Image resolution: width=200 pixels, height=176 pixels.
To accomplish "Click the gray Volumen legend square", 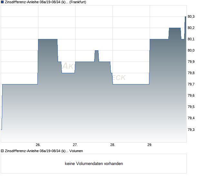I will coord(2,151).
